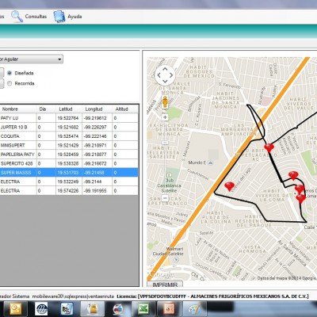Click latitude cell 19.530328

(x=69, y=163)
